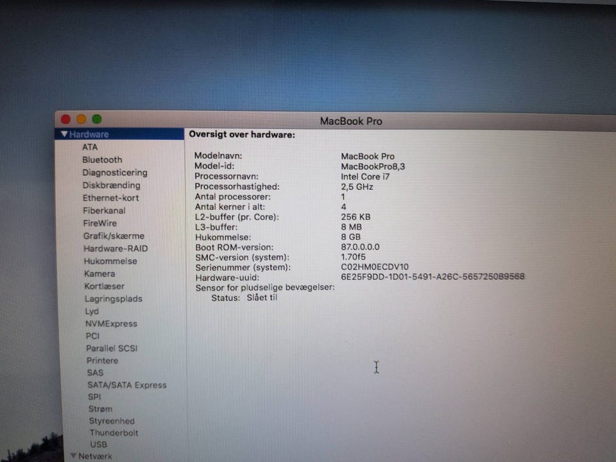Select Lyd in the sidebar
The width and height of the screenshot is (616, 462).
(x=92, y=312)
